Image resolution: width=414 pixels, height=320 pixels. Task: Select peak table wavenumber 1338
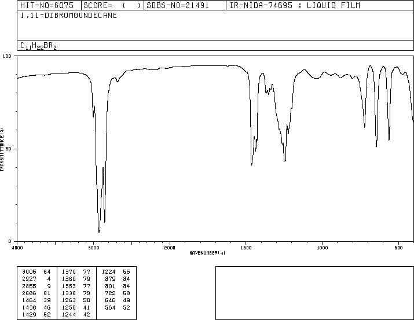coord(69,293)
